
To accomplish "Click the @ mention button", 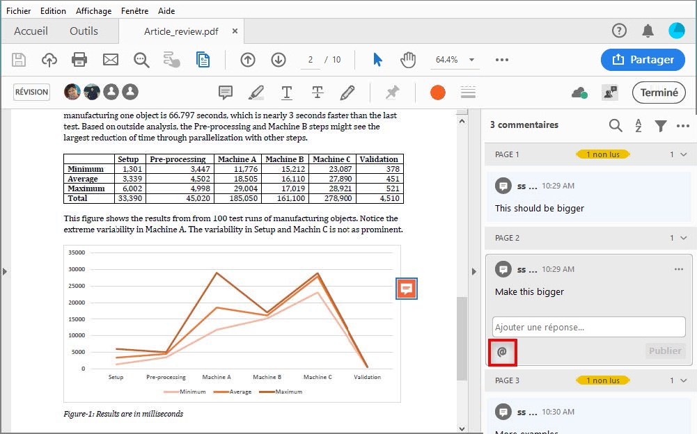I will tap(502, 352).
